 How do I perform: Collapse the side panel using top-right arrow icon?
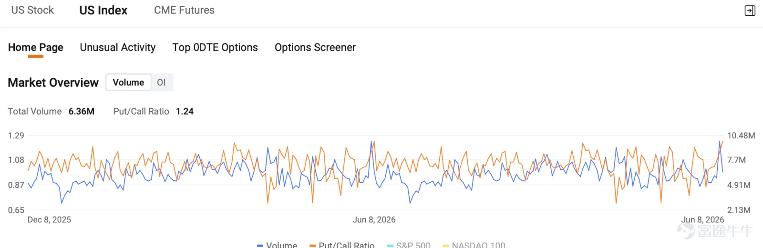pos(750,10)
